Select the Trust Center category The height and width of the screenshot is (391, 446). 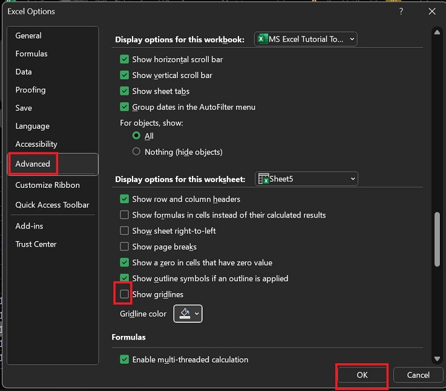point(36,244)
